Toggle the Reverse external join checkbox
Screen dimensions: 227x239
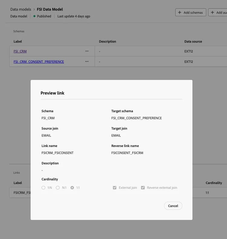point(143,188)
